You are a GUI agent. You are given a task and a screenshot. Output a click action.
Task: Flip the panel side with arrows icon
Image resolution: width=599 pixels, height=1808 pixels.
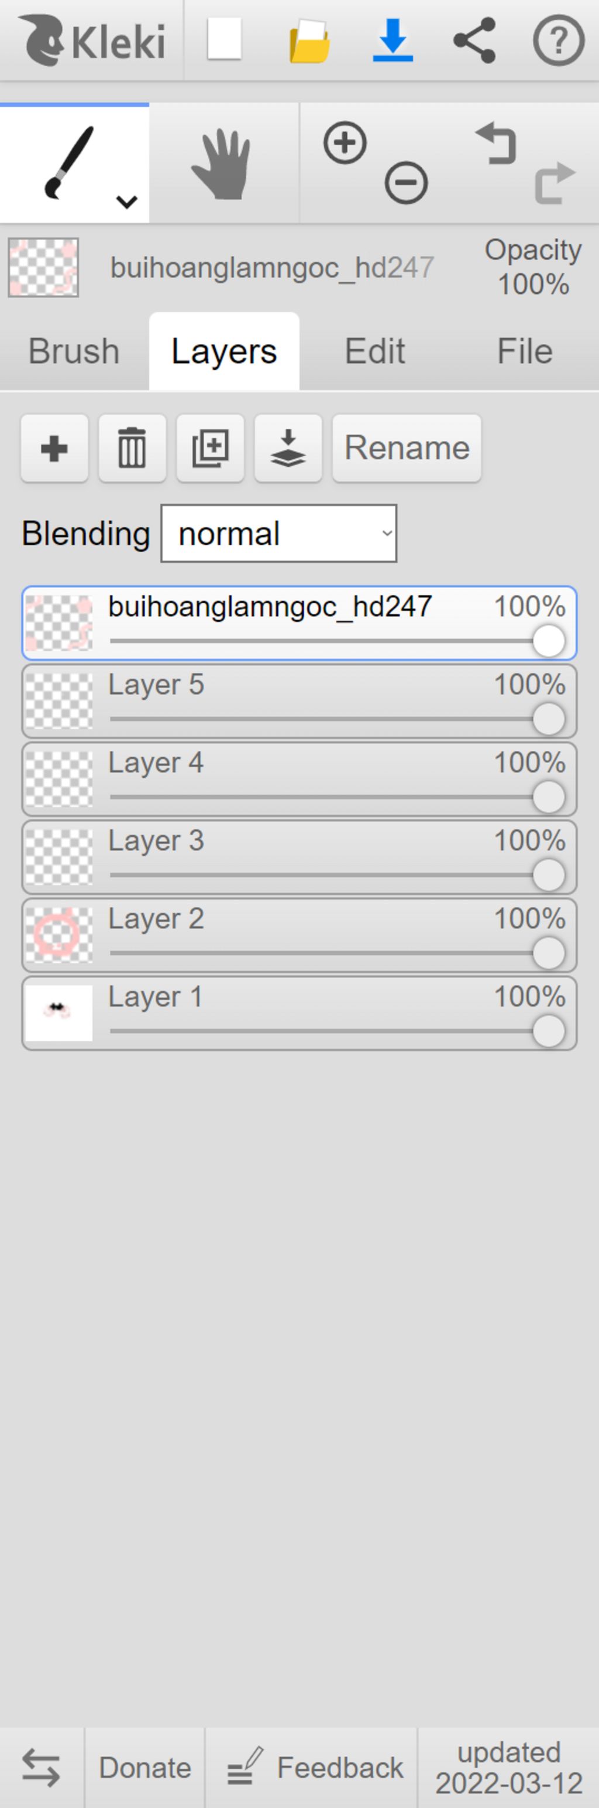[41, 1767]
